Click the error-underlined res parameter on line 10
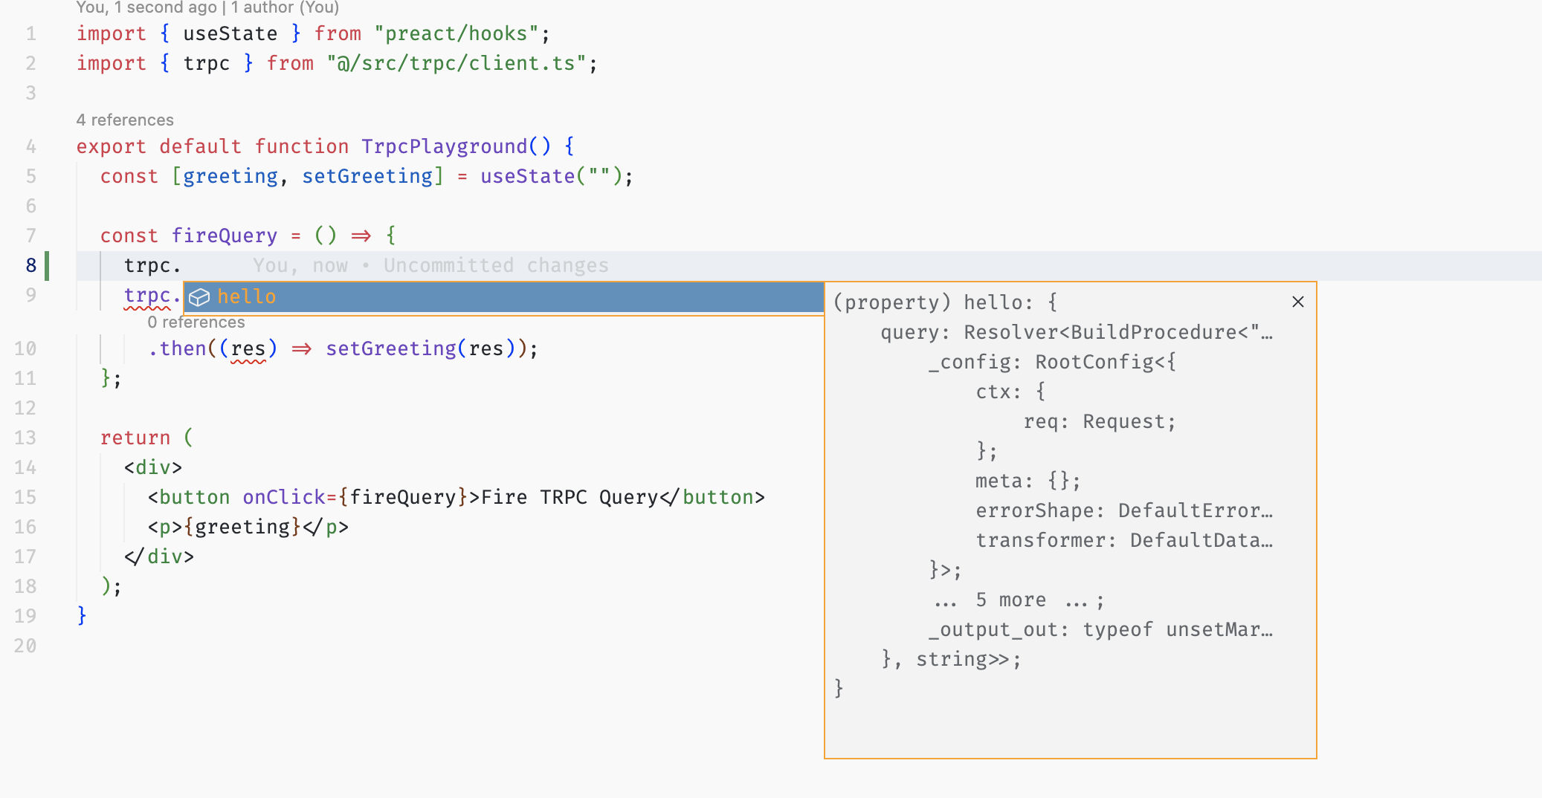The image size is (1542, 798). [248, 349]
